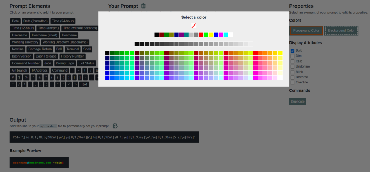Screen dimensions: 370x172
Task: Add the Carriage Return element
Action: (x=40, y=49)
